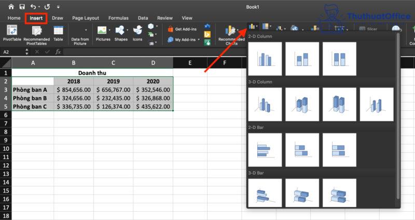The image size is (415, 220).
Task: Click the Visio Data Visualizer add-in icon
Action: click(208, 26)
